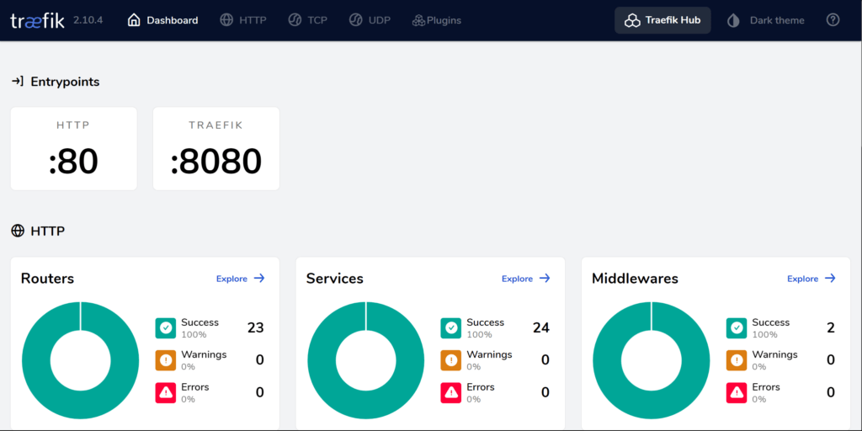Click Services Success checkmark icon
Screen dimensions: 862x431
coord(451,328)
